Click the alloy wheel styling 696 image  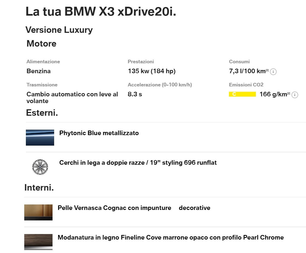[x=40, y=167]
